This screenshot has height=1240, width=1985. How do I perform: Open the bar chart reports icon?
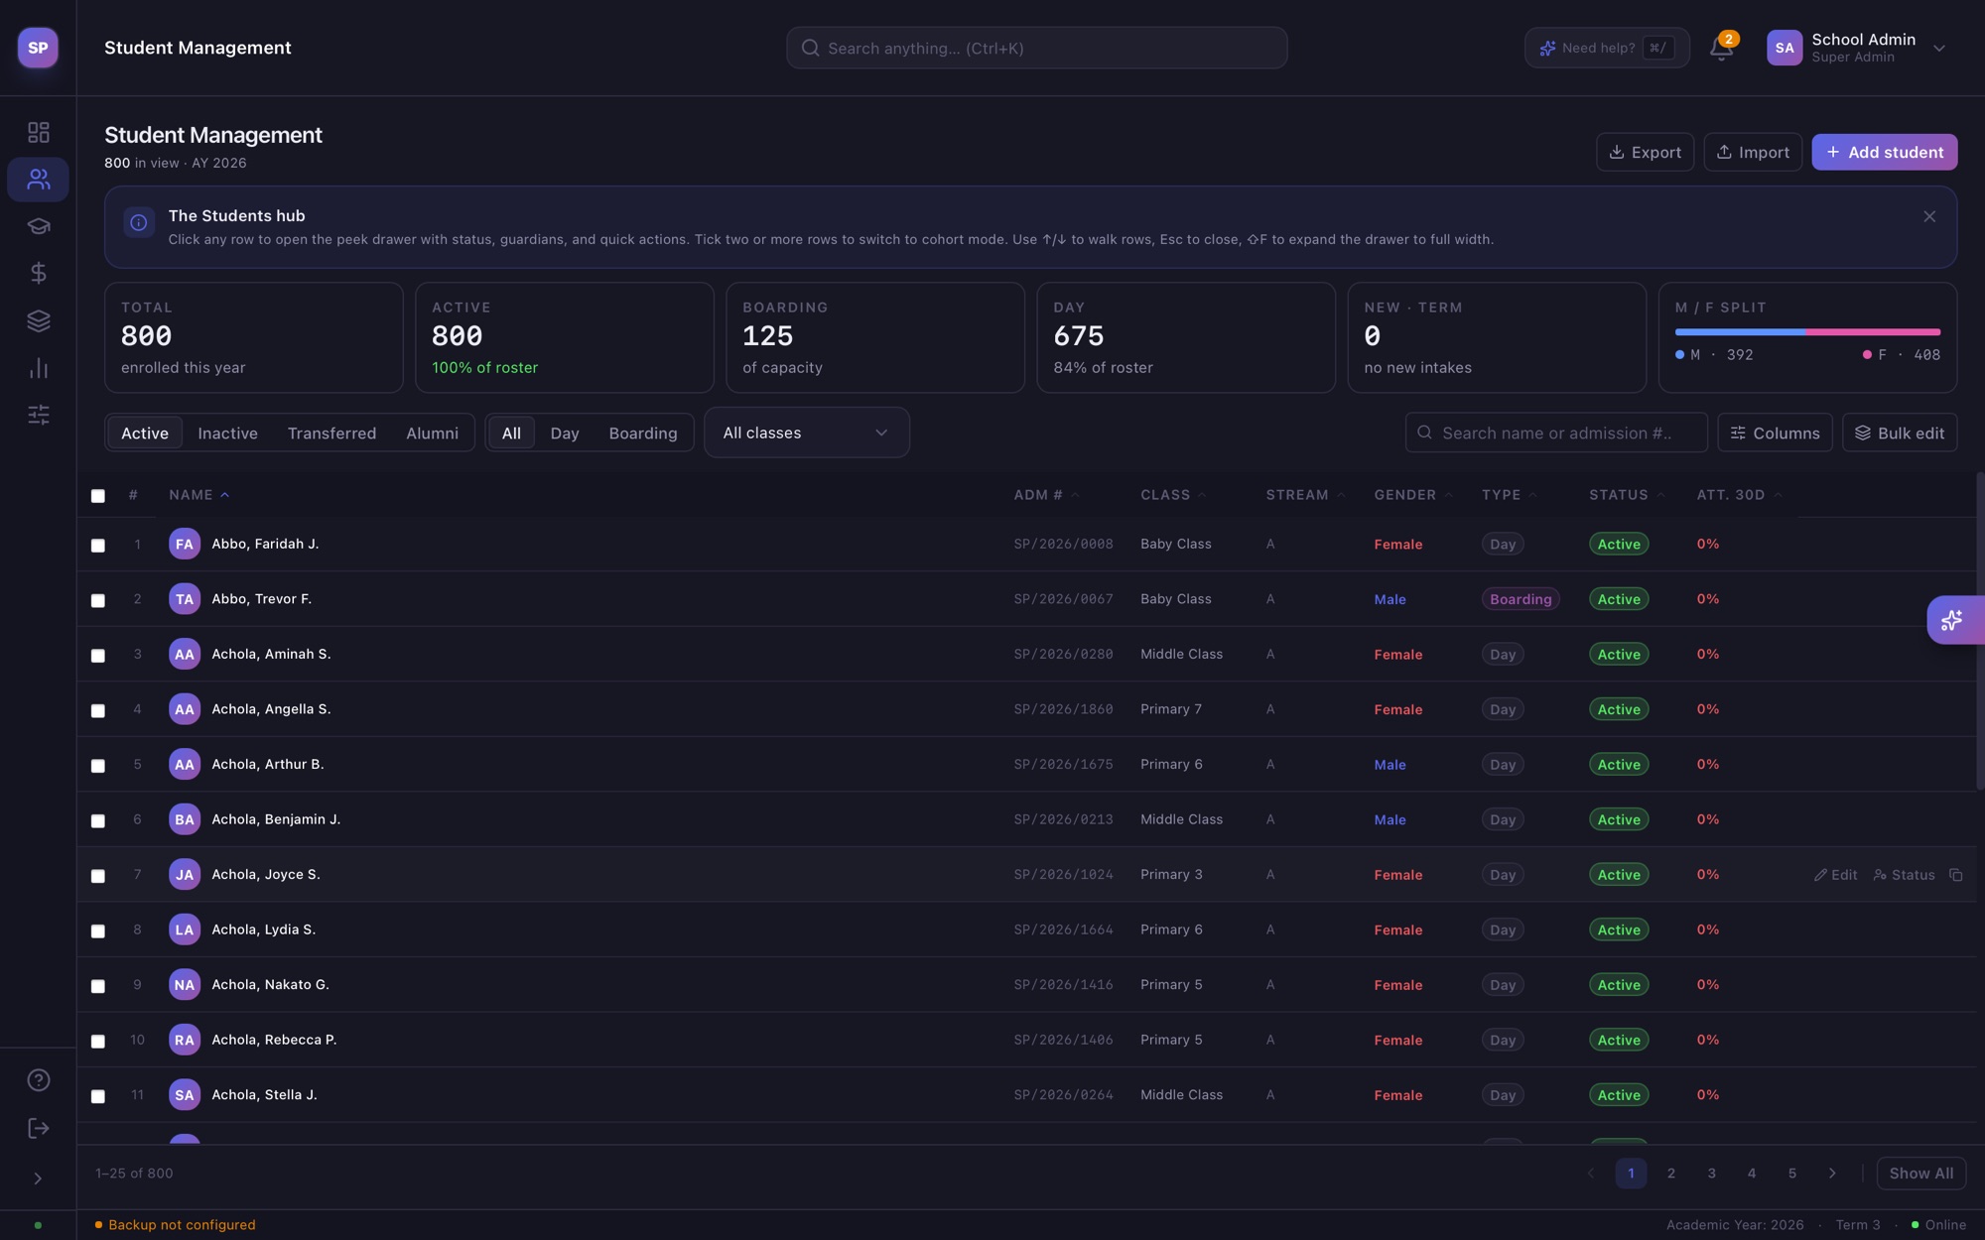click(x=38, y=368)
